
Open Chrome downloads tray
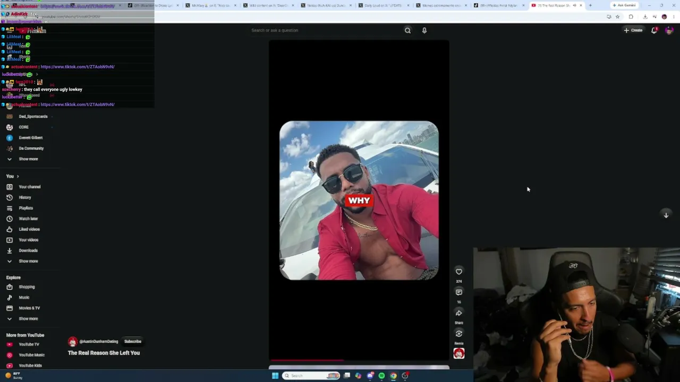point(645,17)
